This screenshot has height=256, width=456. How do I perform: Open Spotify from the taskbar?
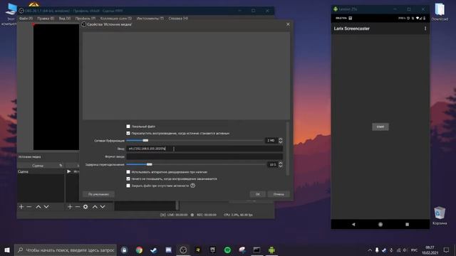227,250
